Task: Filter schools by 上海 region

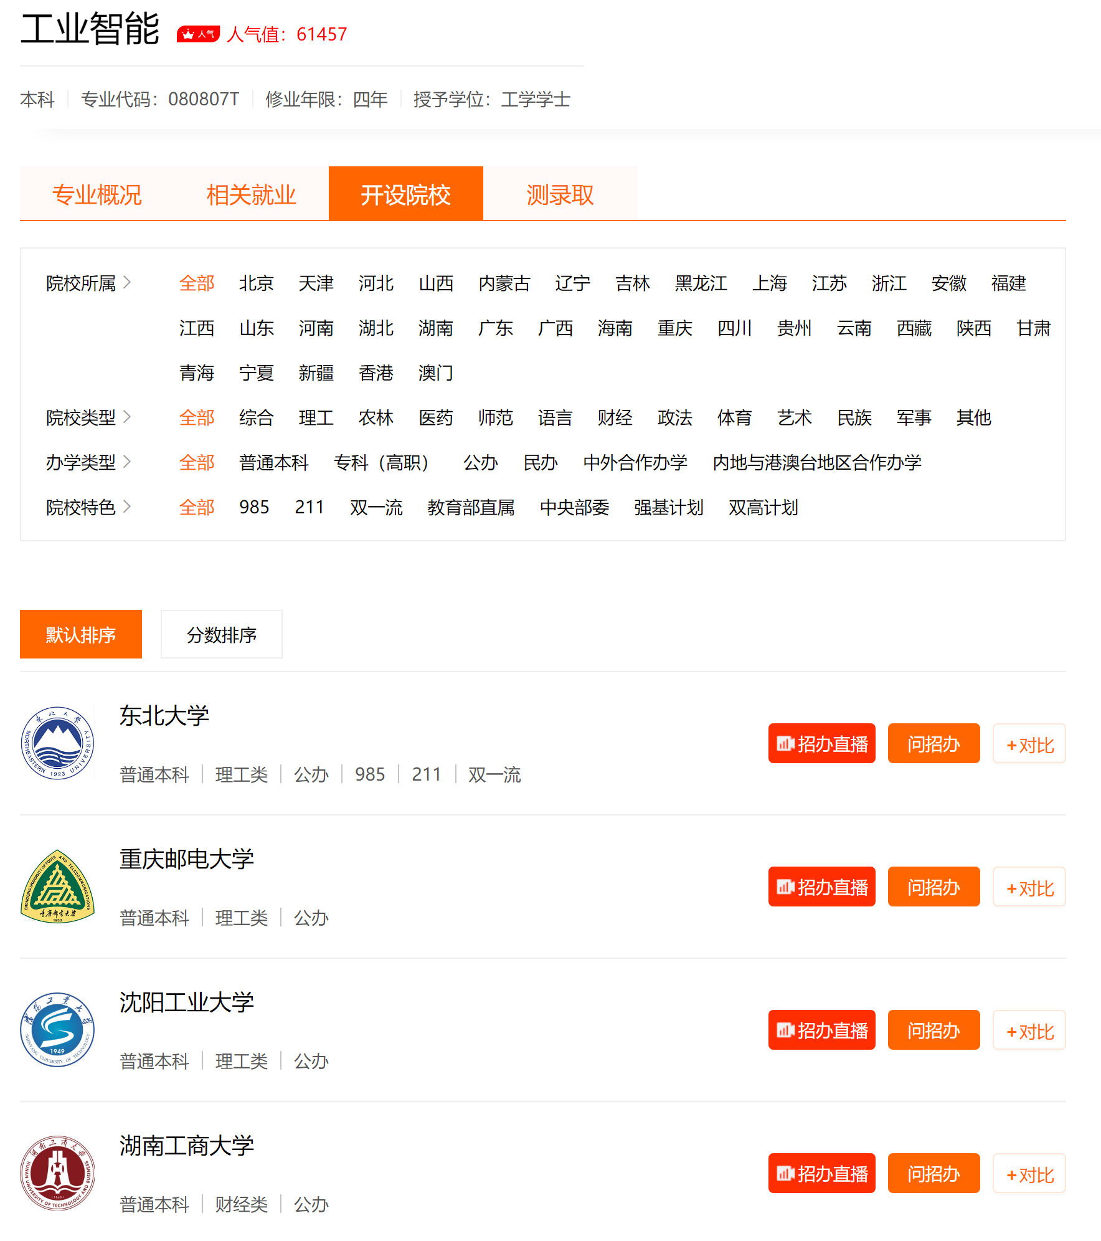Action: click(770, 283)
